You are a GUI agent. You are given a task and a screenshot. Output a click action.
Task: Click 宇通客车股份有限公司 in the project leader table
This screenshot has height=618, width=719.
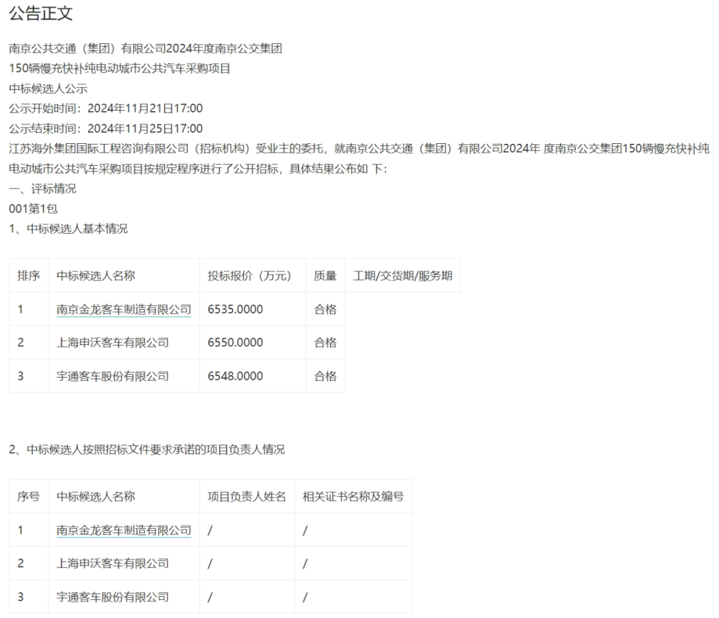(x=113, y=597)
